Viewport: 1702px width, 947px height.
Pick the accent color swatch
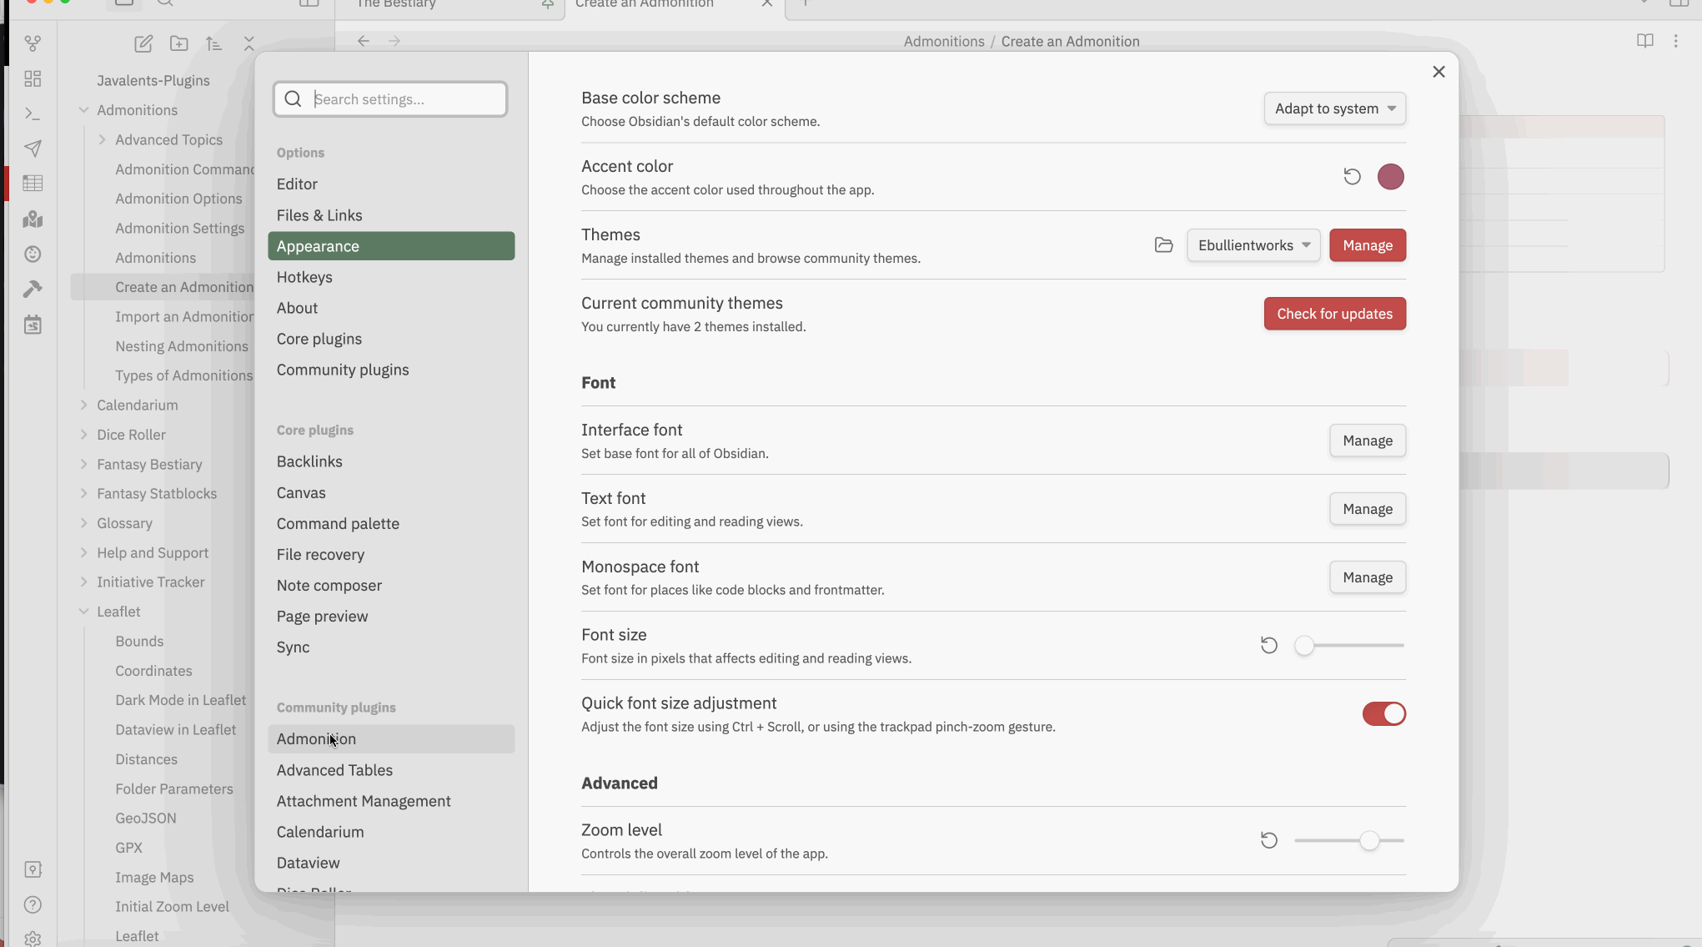pos(1390,177)
